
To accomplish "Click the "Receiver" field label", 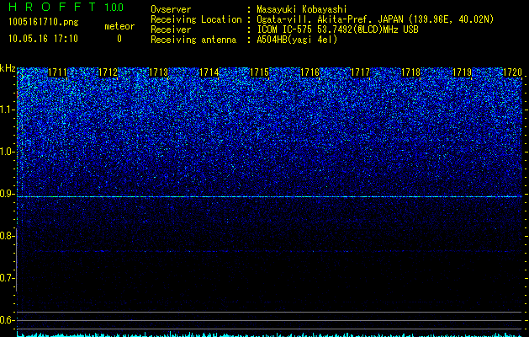I will [171, 29].
